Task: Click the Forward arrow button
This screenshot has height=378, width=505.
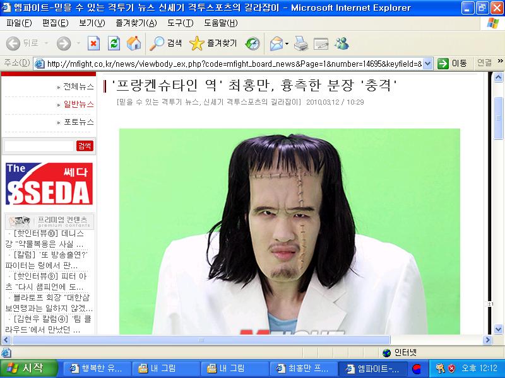Action: pos(64,43)
